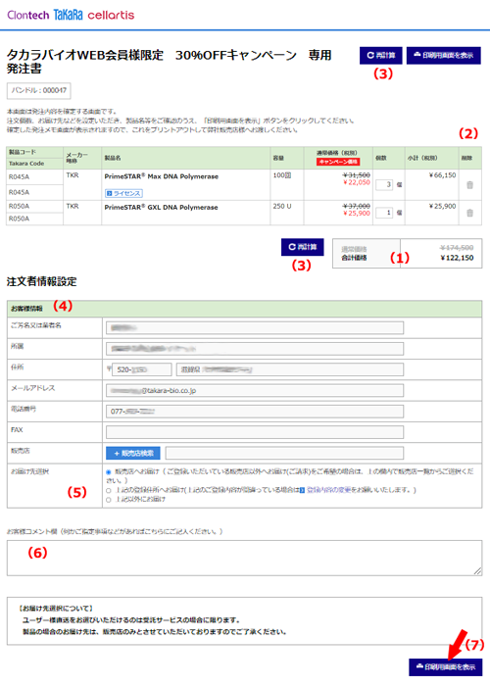Screen dimensions: 490x686
Task: Select deliver to other address radio option
Action: coord(109,500)
